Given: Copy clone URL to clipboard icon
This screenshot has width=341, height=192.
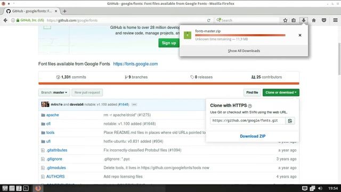Looking at the screenshot, I should [x=290, y=121].
